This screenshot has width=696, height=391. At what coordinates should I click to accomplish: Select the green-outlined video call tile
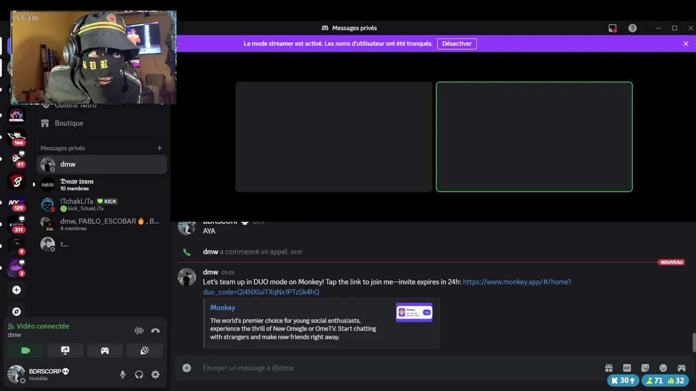pyautogui.click(x=534, y=137)
